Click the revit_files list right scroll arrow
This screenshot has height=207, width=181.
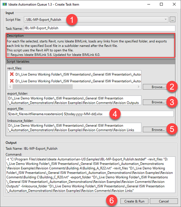click(x=139, y=87)
